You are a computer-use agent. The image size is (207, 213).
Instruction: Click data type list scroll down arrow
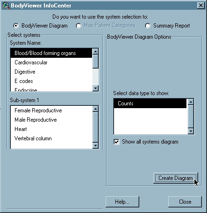pyautogui.click(x=191, y=131)
